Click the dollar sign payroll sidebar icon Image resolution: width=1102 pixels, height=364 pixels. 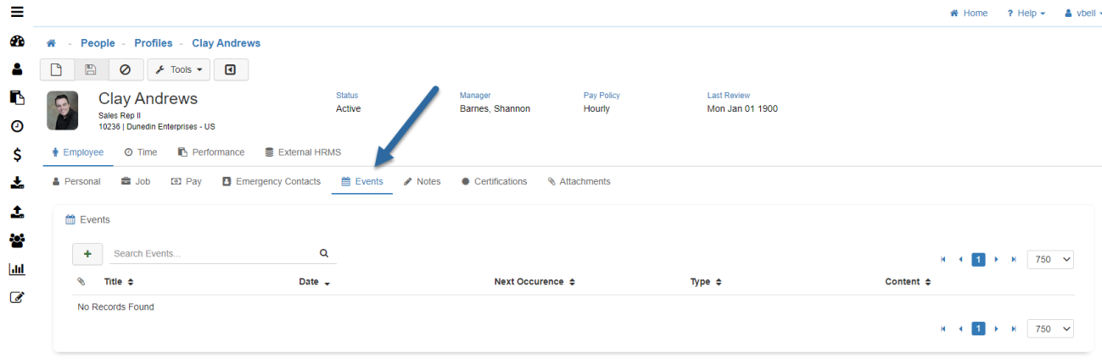(16, 155)
